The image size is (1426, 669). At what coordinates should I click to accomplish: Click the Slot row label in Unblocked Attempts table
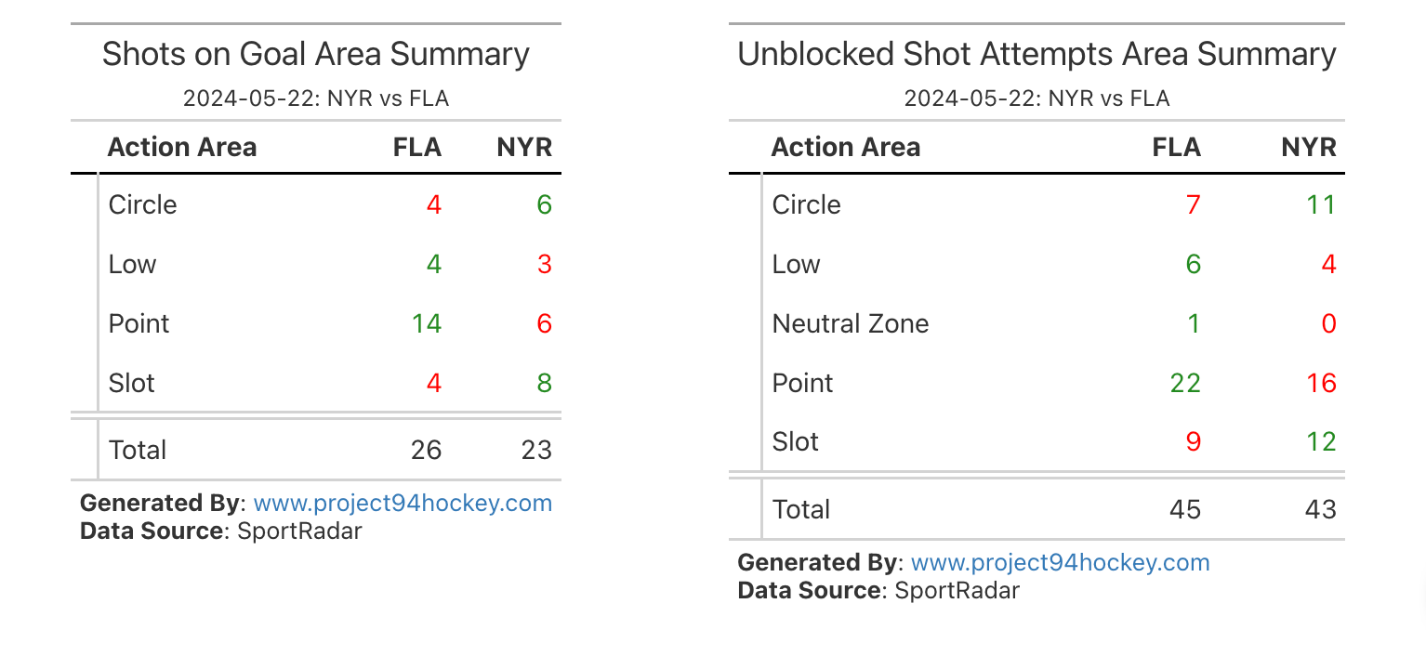(x=795, y=441)
